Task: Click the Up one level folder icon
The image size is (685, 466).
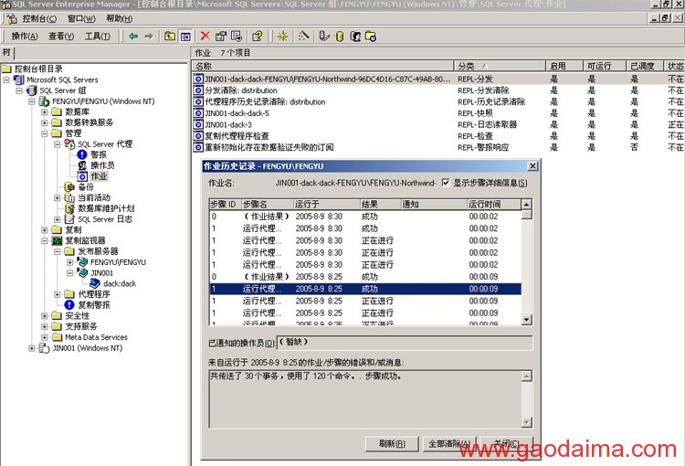Action: click(170, 37)
